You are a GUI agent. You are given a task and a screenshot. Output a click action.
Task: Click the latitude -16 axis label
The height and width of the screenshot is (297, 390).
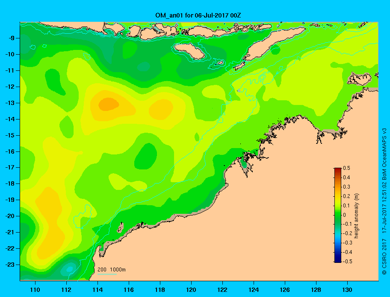pyautogui.click(x=10, y=151)
